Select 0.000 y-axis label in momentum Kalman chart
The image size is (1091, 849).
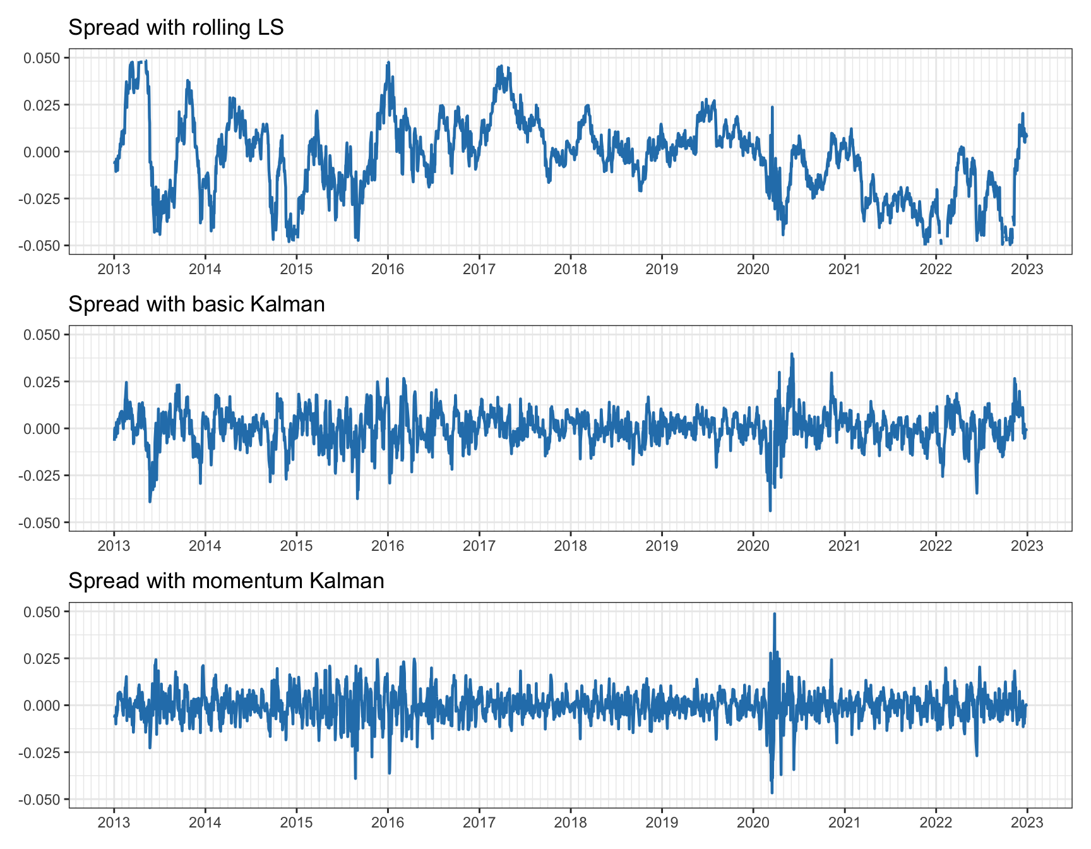(42, 706)
